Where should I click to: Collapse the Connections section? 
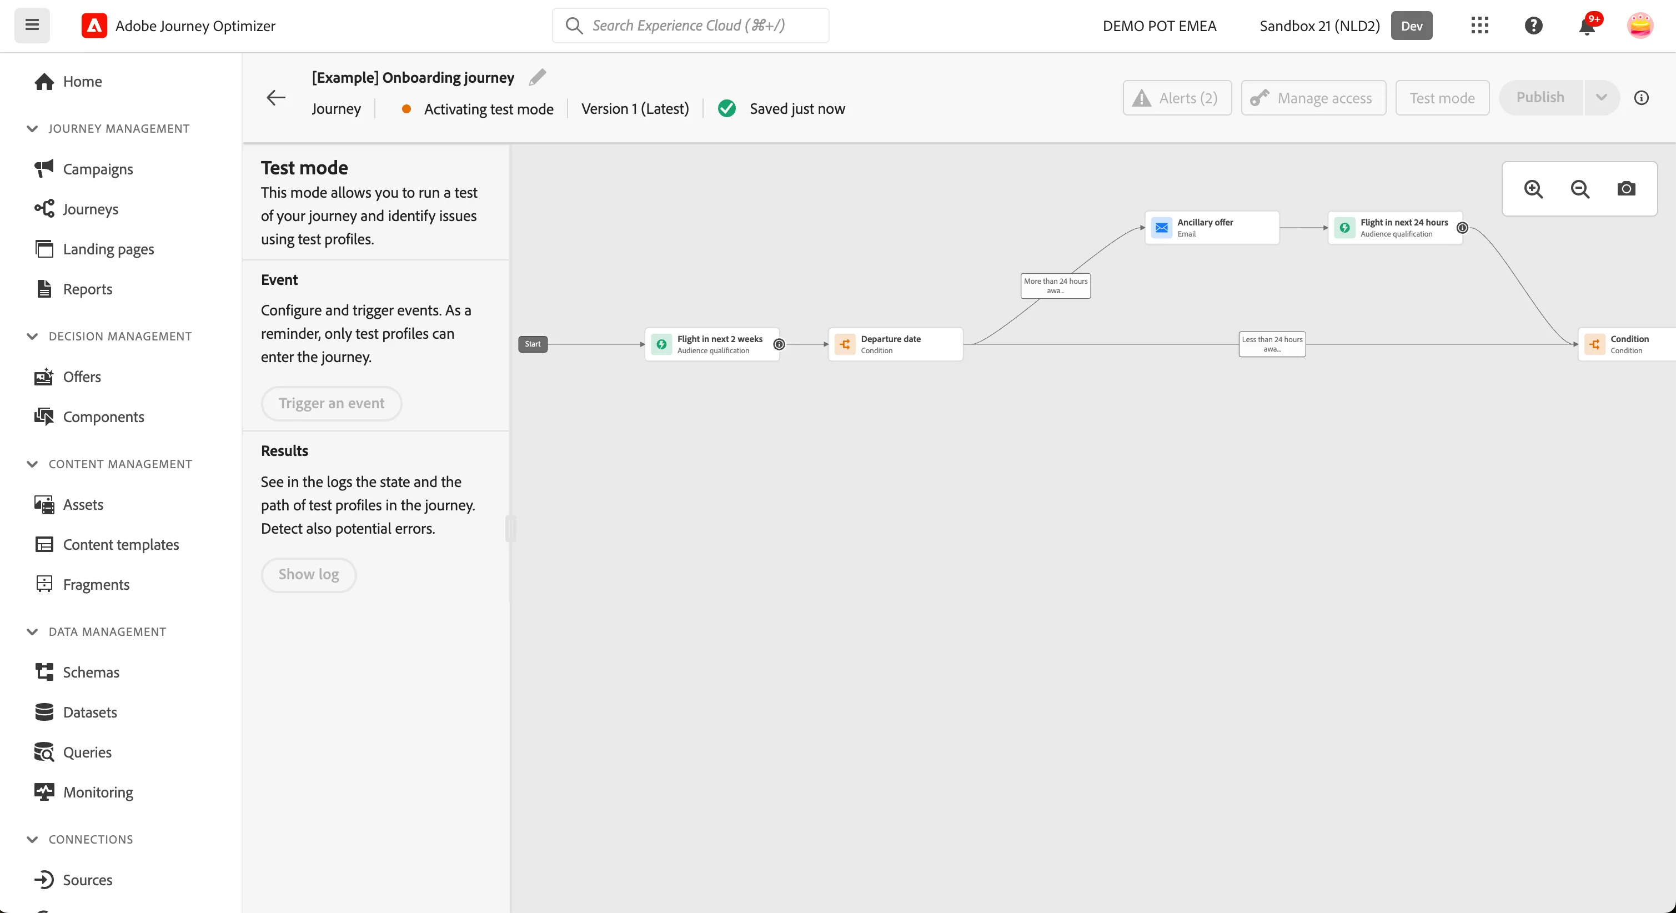click(32, 840)
